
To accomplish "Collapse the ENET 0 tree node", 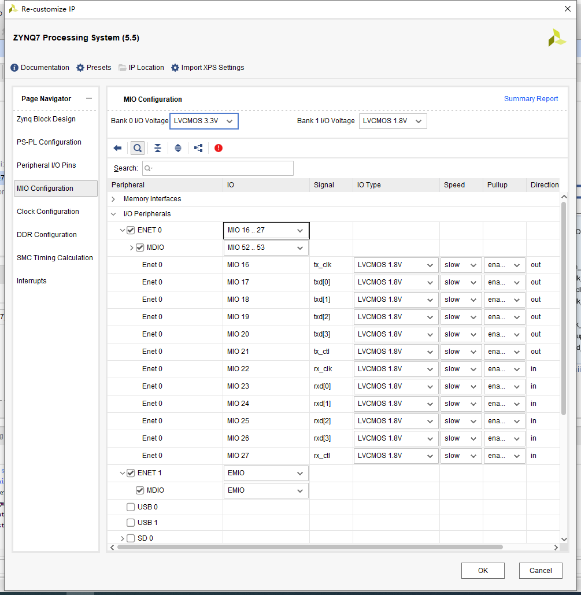I will click(122, 230).
